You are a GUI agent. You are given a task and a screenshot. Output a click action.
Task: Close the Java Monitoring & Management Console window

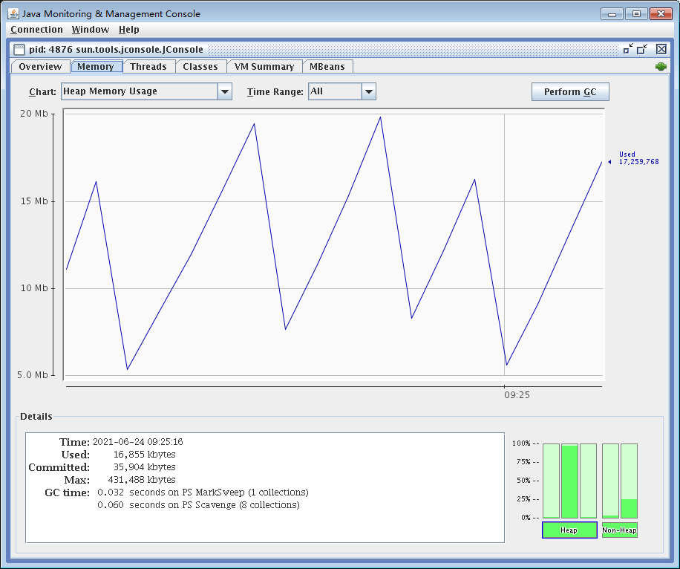[661, 14]
